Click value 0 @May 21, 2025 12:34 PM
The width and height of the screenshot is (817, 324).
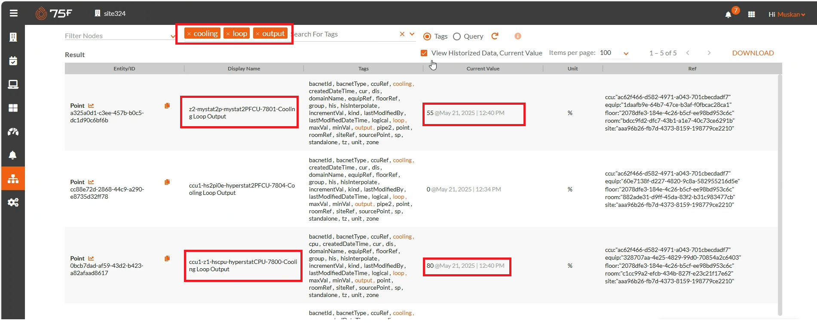point(464,189)
